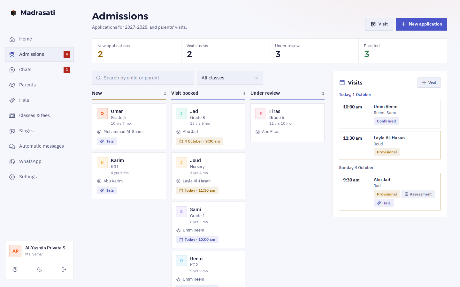Focus the search by child or parent field

pos(143,78)
